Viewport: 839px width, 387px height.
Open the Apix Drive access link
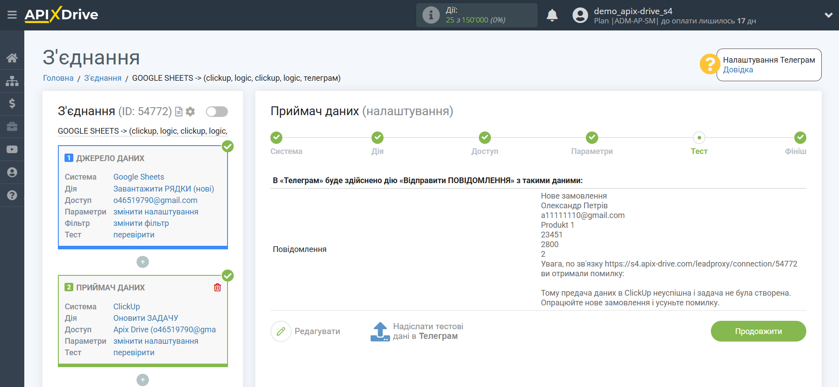[165, 330]
